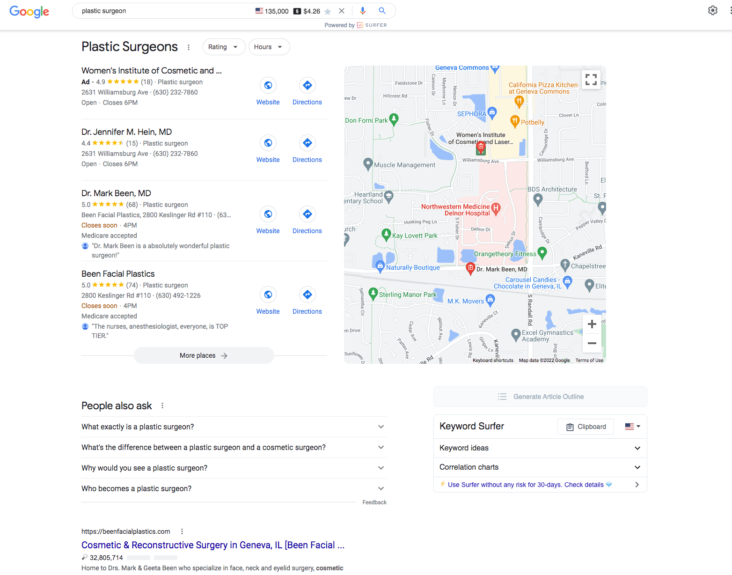The image size is (732, 575).
Task: Open Dr. Mark Been, MD listing title
Action: (116, 193)
